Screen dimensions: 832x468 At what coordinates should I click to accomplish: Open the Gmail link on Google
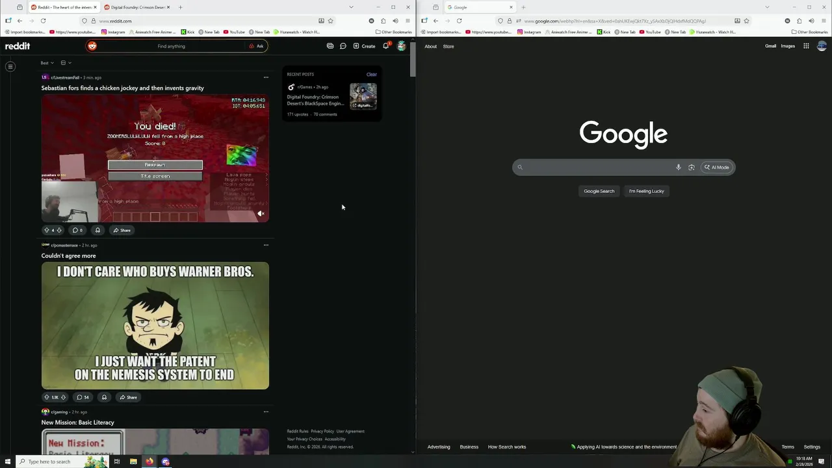pos(770,46)
